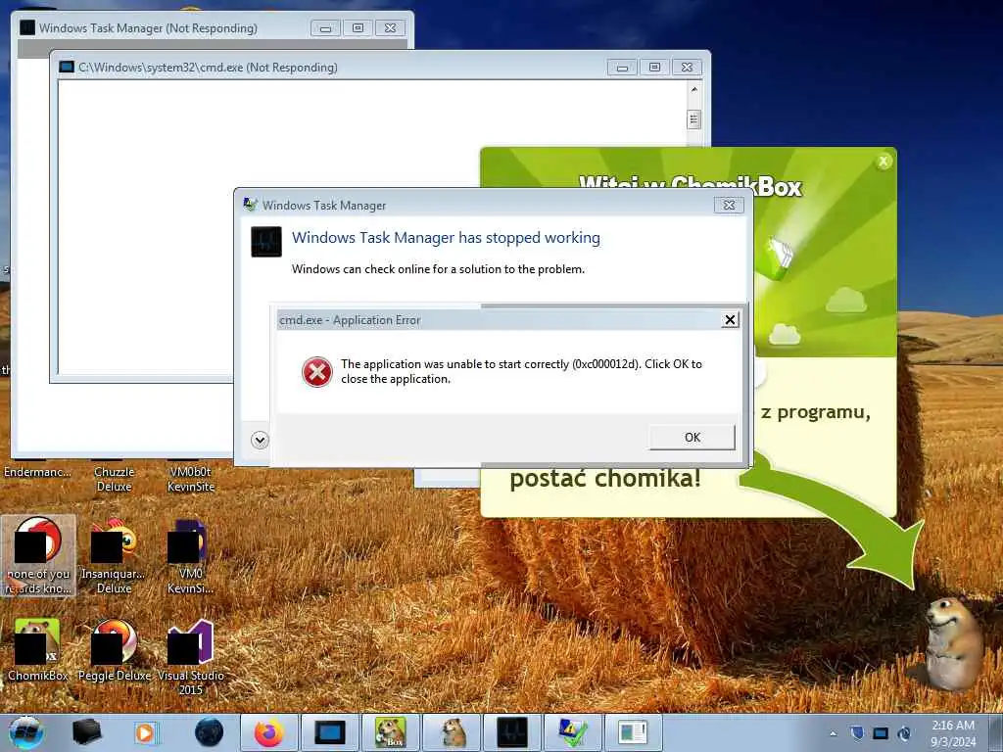Click the cmd.exe window scrollbar thumb
This screenshot has height=752, width=1003.
point(694,118)
